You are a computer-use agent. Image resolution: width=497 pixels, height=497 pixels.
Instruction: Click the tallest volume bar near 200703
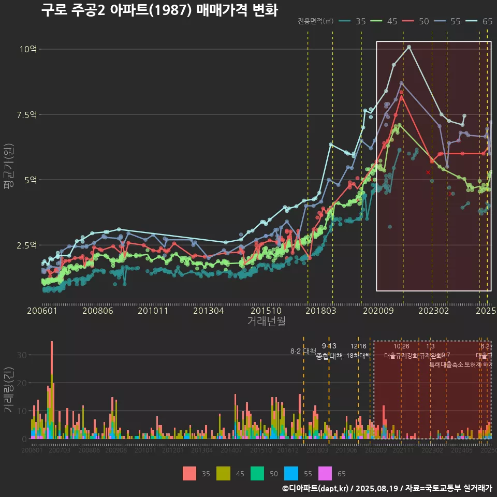(x=52, y=390)
